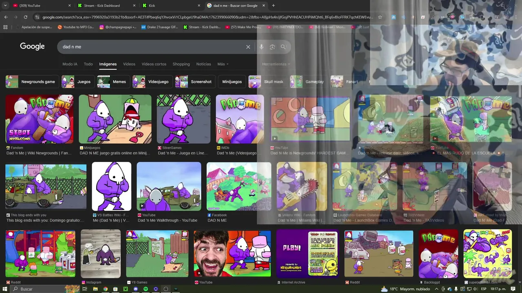Open the Facebook DAD N ME image
The width and height of the screenshot is (522, 293).
239,186
